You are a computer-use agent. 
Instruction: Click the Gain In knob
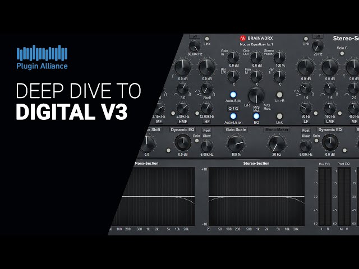pos(233,57)
